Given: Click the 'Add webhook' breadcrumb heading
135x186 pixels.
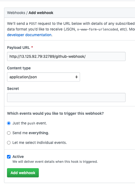Looking at the screenshot, I should click(x=41, y=13).
